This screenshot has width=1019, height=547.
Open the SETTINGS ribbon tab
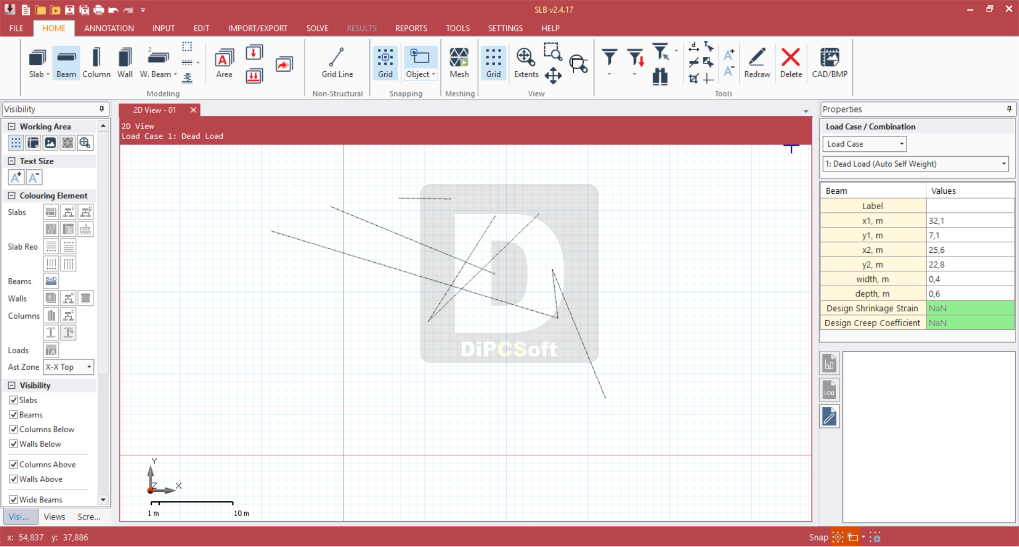click(x=505, y=28)
